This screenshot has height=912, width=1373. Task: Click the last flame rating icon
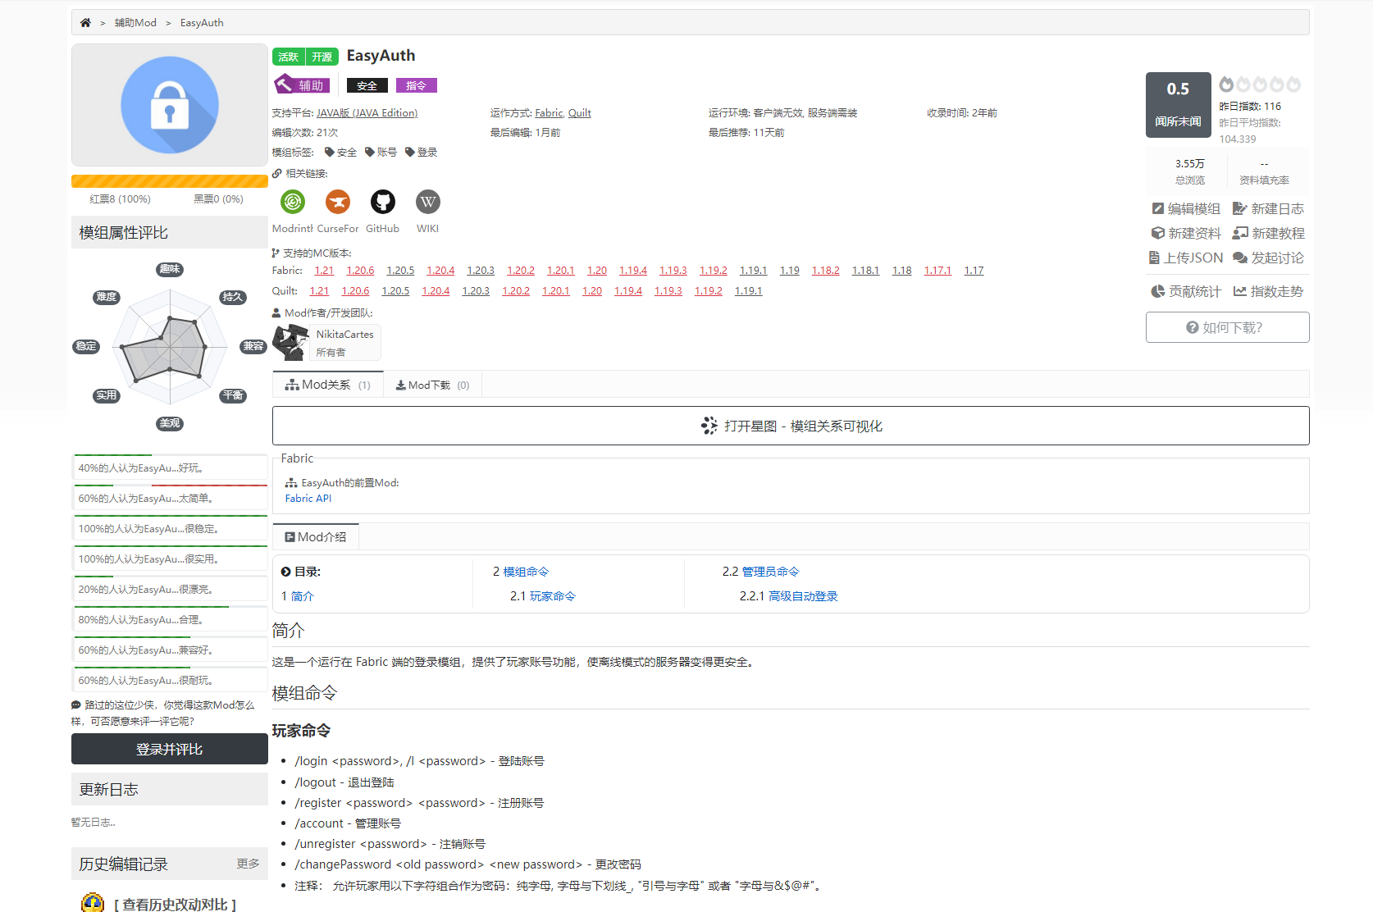pyautogui.click(x=1293, y=84)
